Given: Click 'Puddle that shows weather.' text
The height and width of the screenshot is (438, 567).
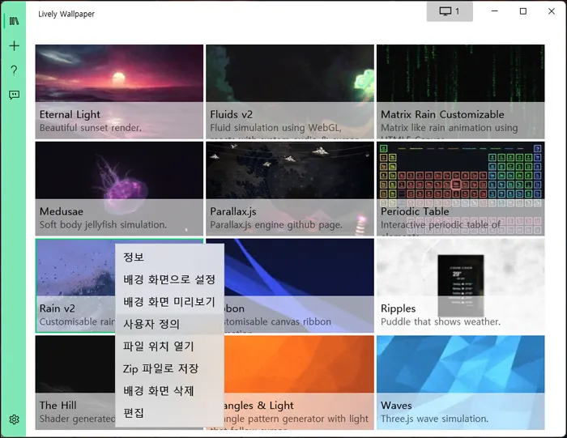Looking at the screenshot, I should click(x=441, y=321).
